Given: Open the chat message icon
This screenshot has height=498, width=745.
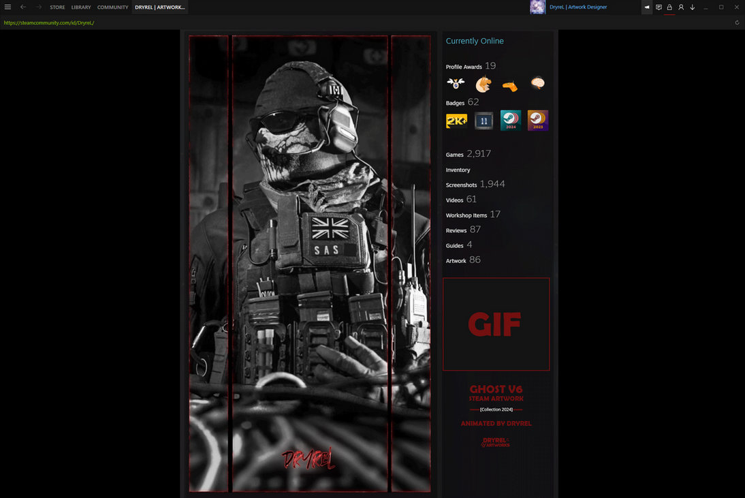Looking at the screenshot, I should click(x=659, y=7).
